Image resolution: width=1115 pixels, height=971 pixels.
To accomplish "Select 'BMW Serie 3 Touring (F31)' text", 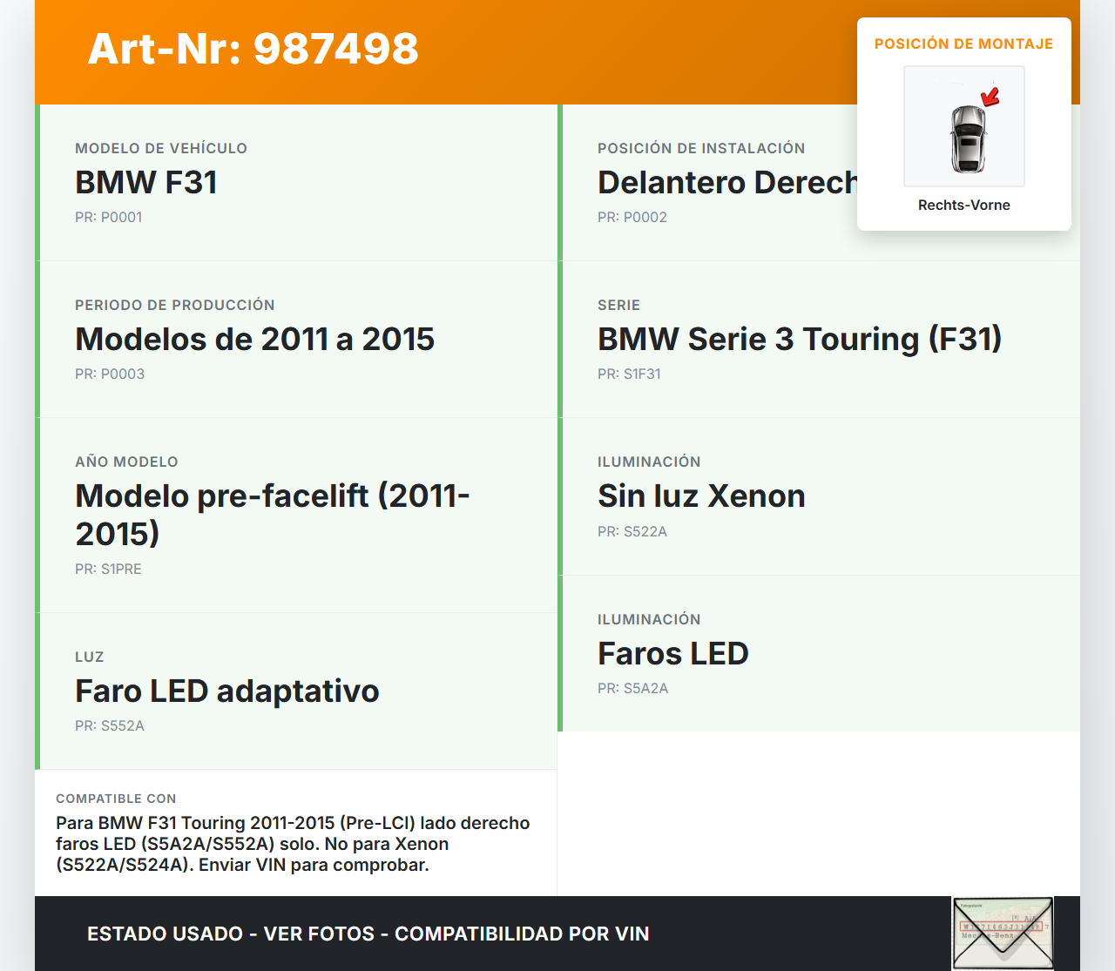I will (x=800, y=339).
